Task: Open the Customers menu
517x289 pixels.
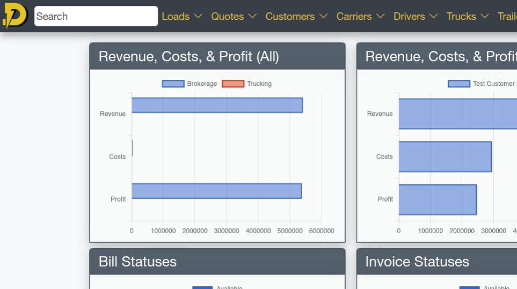Action: tap(296, 16)
